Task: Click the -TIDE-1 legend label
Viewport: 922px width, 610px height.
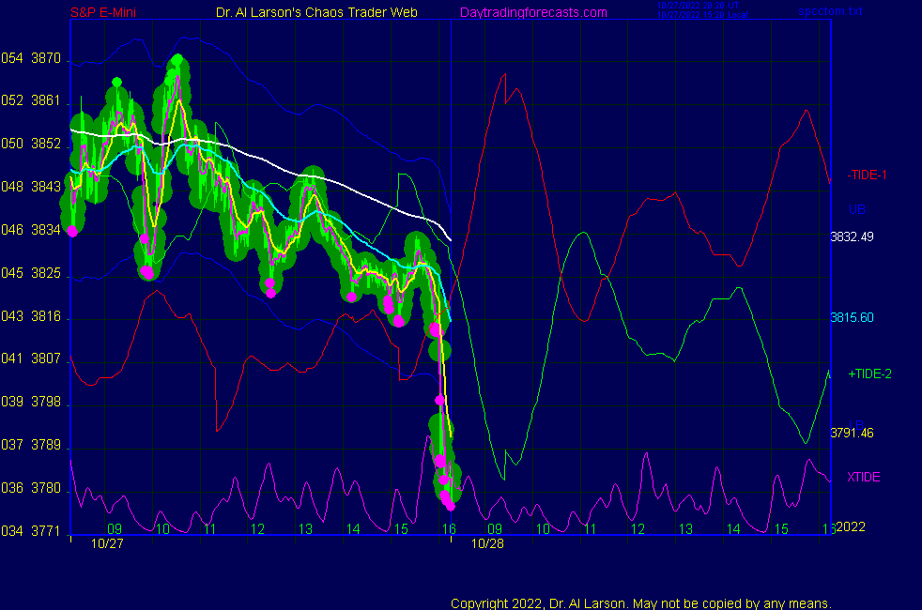Action: tap(868, 175)
